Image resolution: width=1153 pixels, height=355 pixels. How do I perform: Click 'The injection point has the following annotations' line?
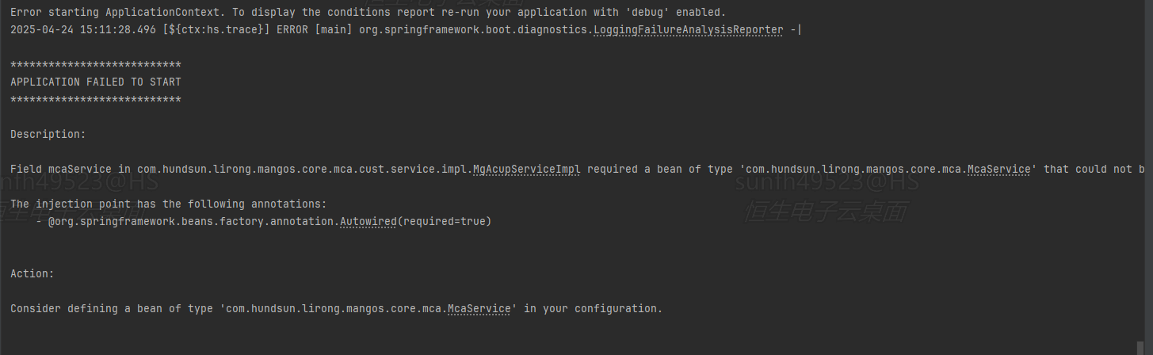[168, 204]
